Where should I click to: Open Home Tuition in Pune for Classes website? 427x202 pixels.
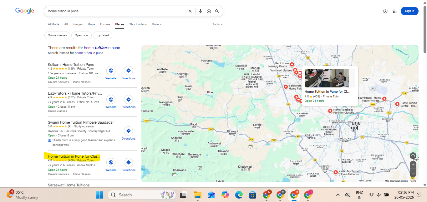111,162
